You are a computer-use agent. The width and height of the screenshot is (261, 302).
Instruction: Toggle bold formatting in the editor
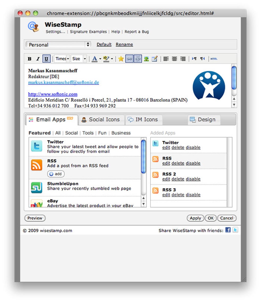pyautogui.click(x=29, y=59)
